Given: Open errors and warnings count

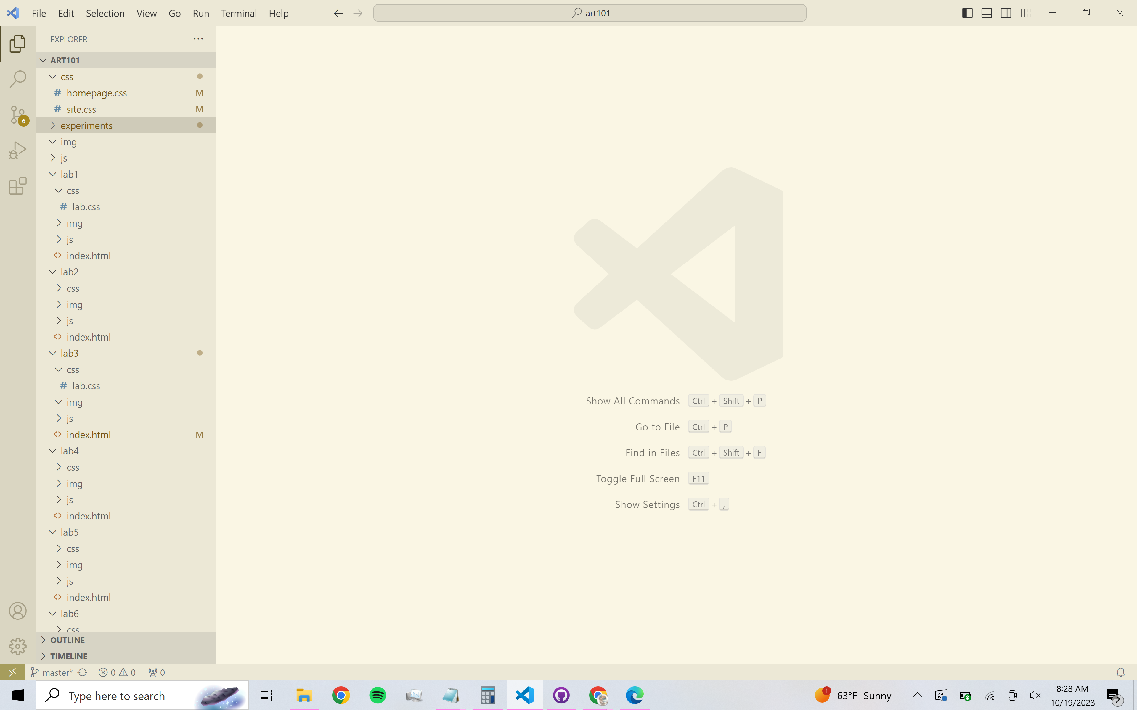Looking at the screenshot, I should point(117,672).
